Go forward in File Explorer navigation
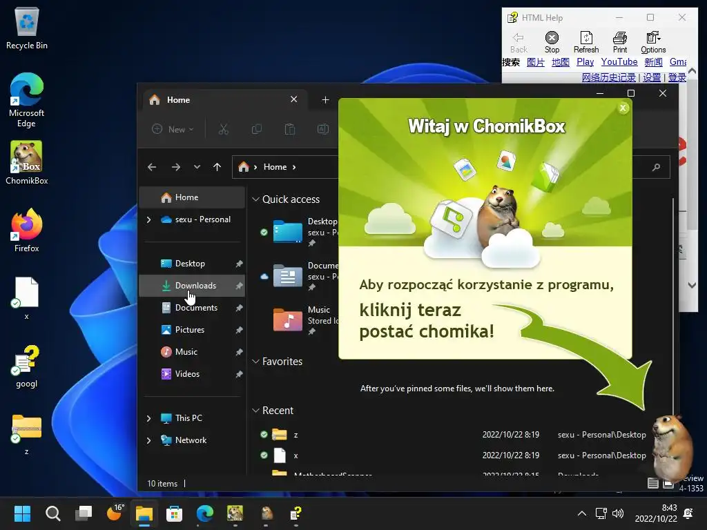The width and height of the screenshot is (707, 530). point(176,167)
